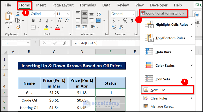Open the Font settings dialog launcher
This screenshot has height=112, width=203.
pos(70,34)
